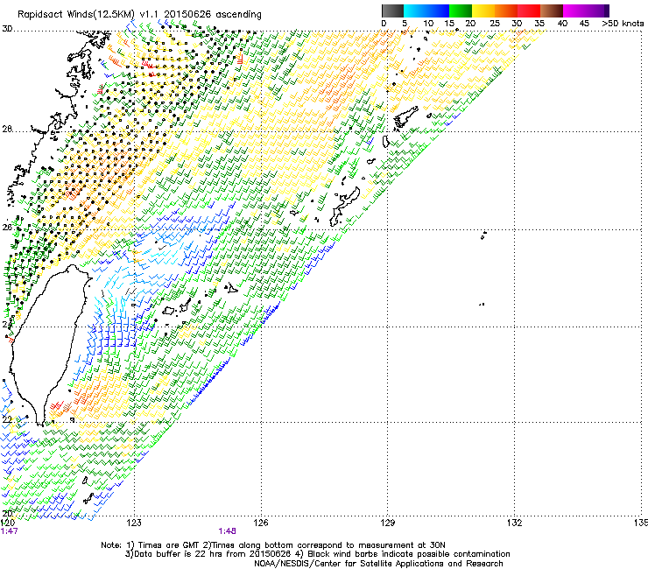Click the '0' label in knots legend
The width and height of the screenshot is (648, 569).
pyautogui.click(x=384, y=24)
